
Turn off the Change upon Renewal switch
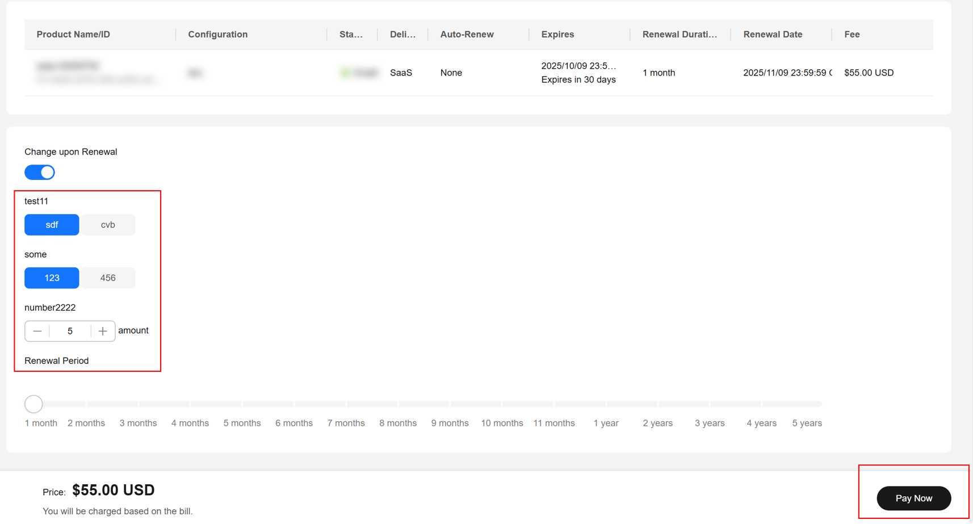coord(40,173)
